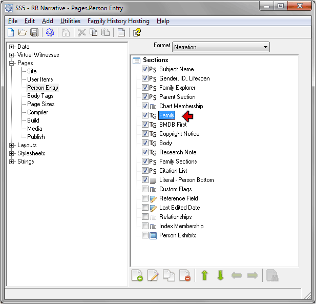Click the Cut scissors toolbar icon

[81, 32]
